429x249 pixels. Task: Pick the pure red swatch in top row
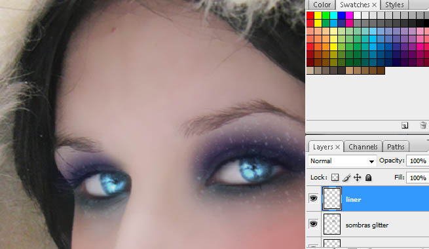(x=310, y=15)
